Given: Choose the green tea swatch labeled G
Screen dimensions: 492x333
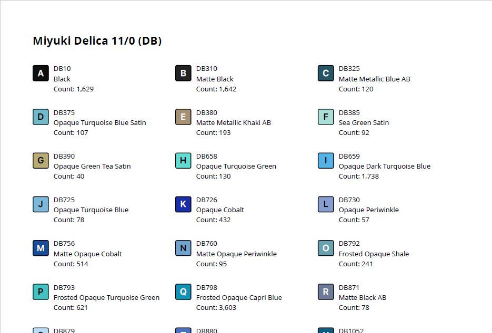Looking at the screenshot, I should 41,160.
